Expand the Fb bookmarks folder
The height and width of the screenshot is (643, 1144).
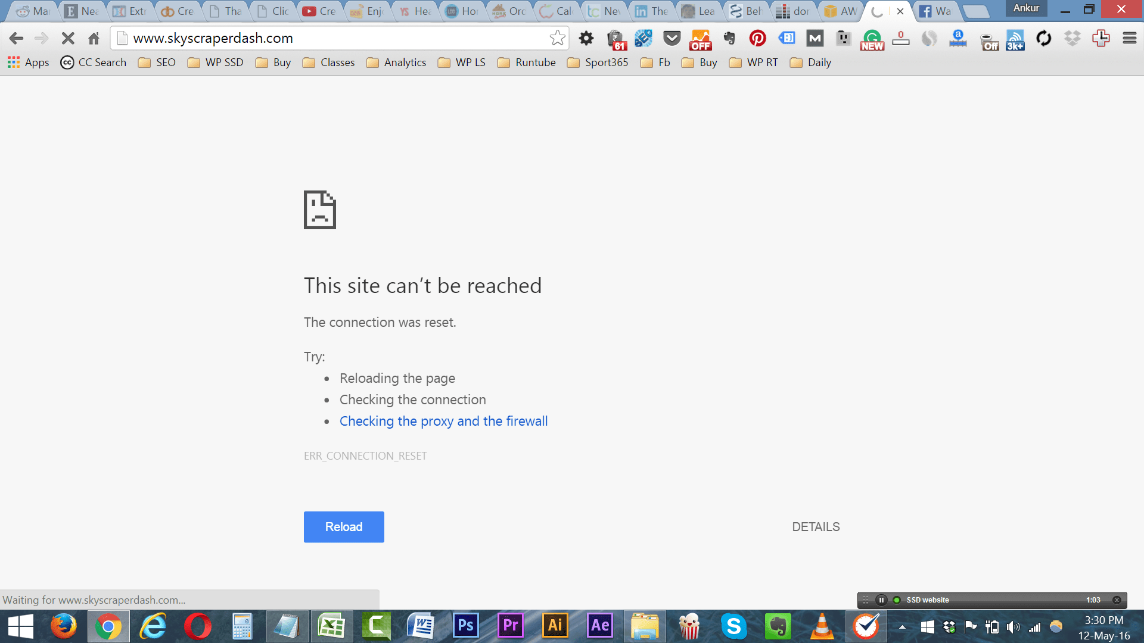655,63
